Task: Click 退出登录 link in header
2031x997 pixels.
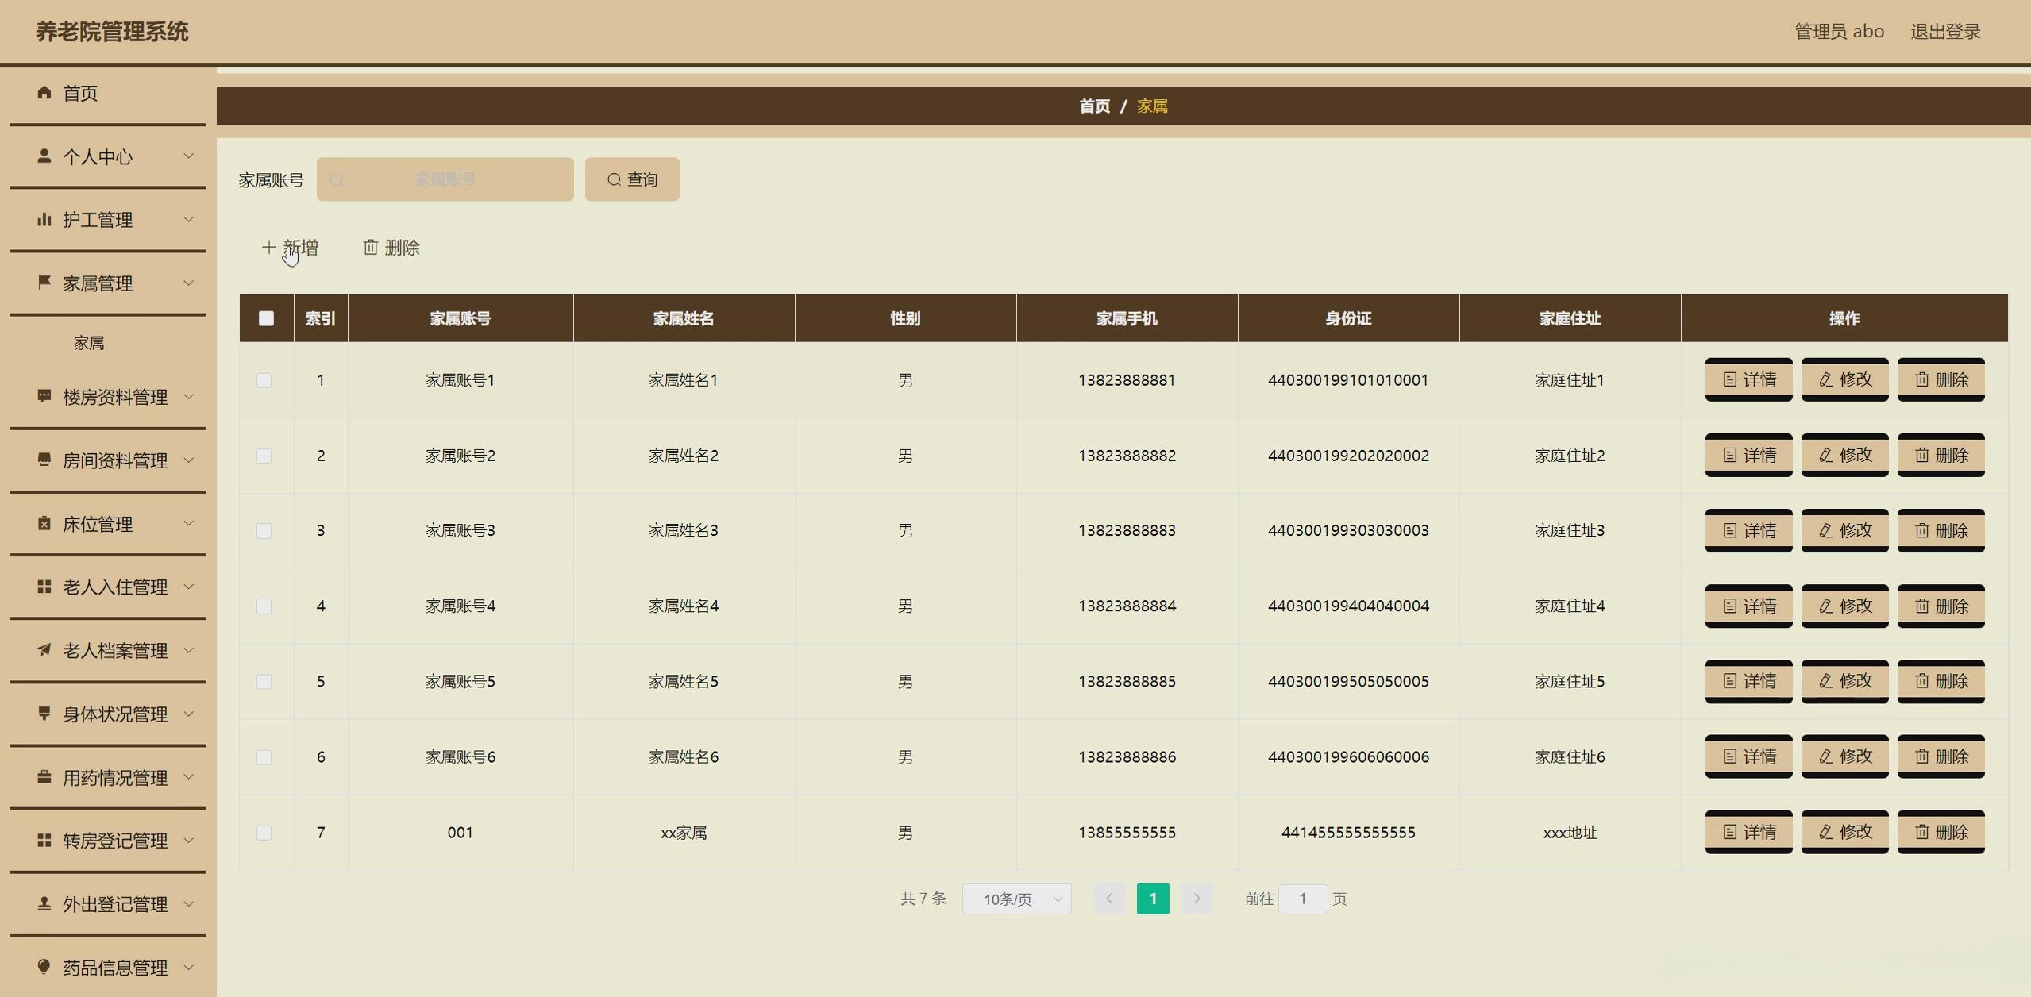Action: tap(1944, 32)
